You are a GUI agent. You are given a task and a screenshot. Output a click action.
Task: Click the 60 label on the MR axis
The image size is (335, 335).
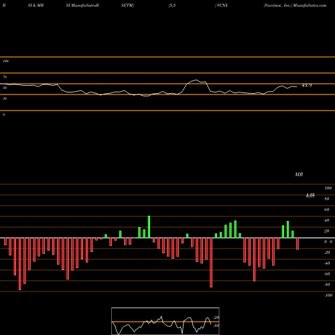327,210
